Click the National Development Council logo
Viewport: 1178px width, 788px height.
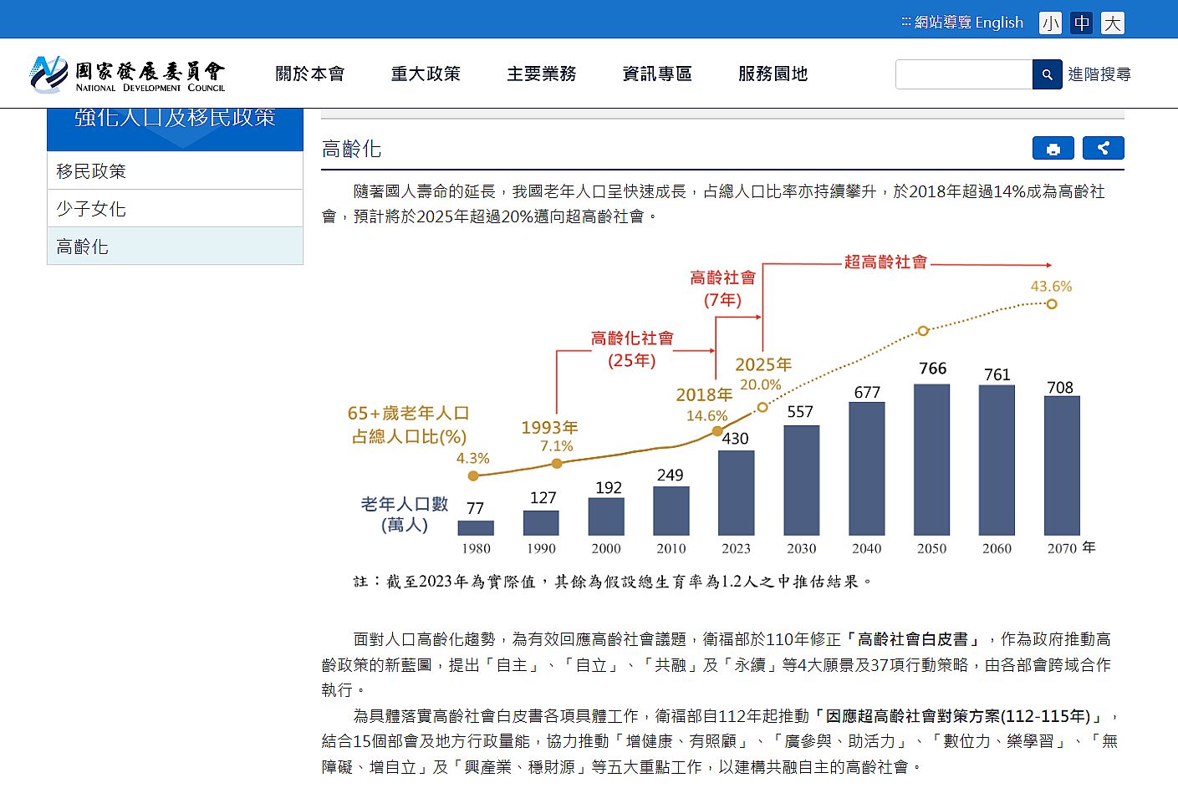[x=128, y=74]
